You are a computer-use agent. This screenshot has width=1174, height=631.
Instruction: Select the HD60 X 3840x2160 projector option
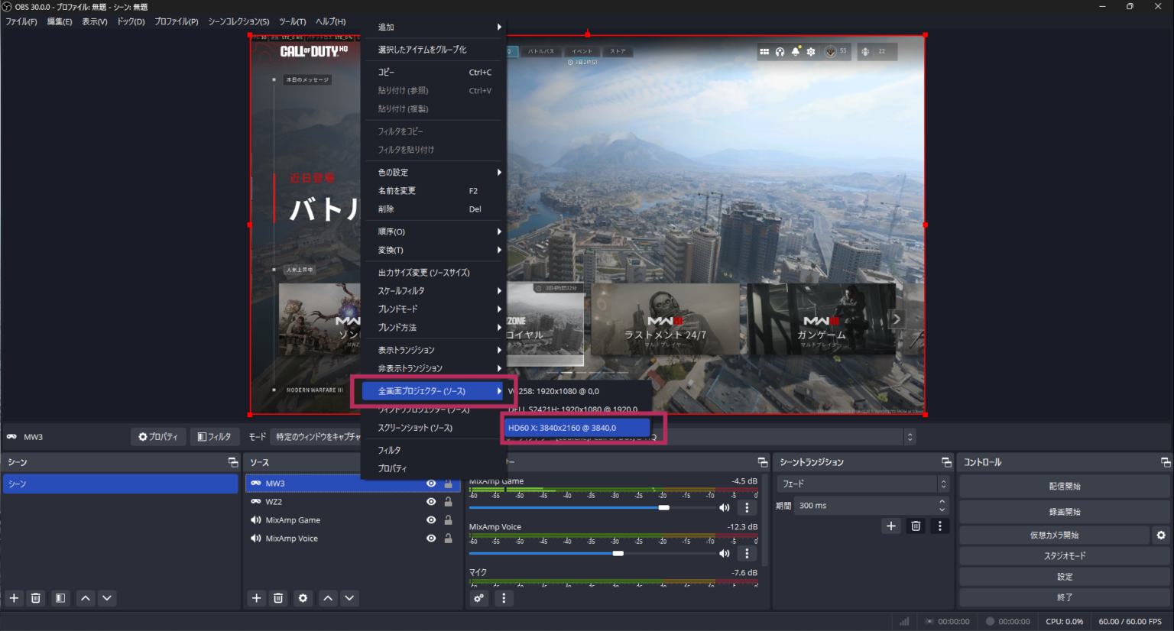pos(577,428)
